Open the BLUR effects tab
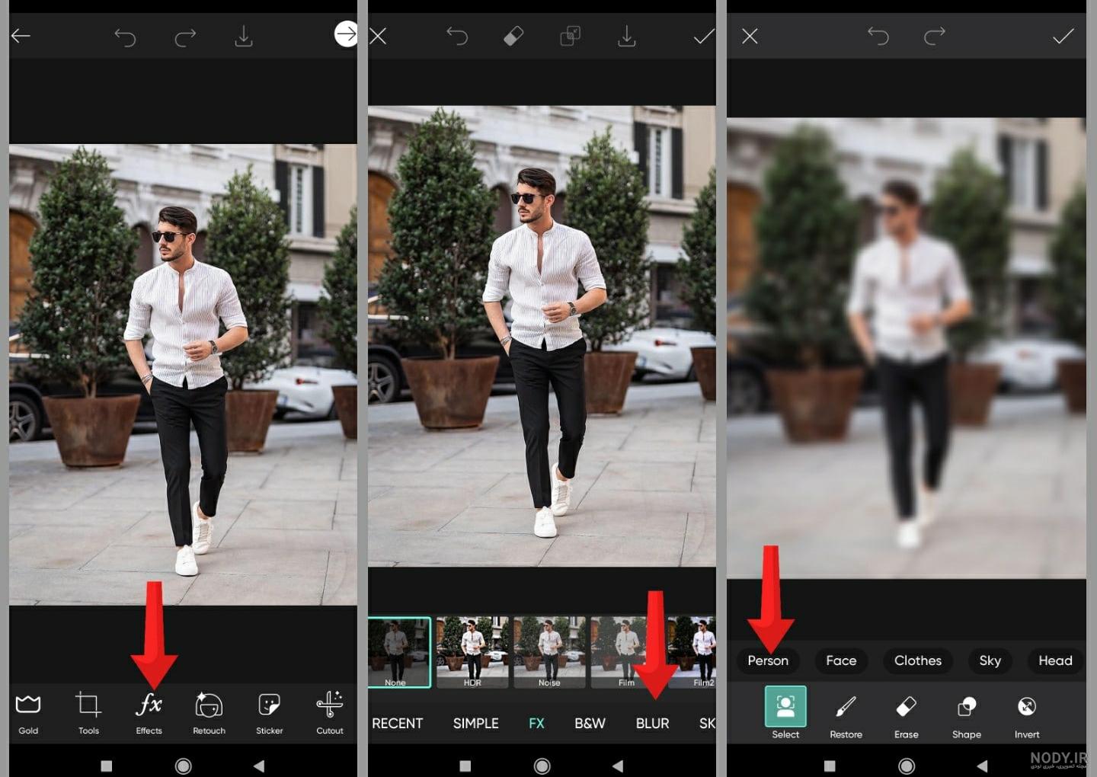 [653, 724]
